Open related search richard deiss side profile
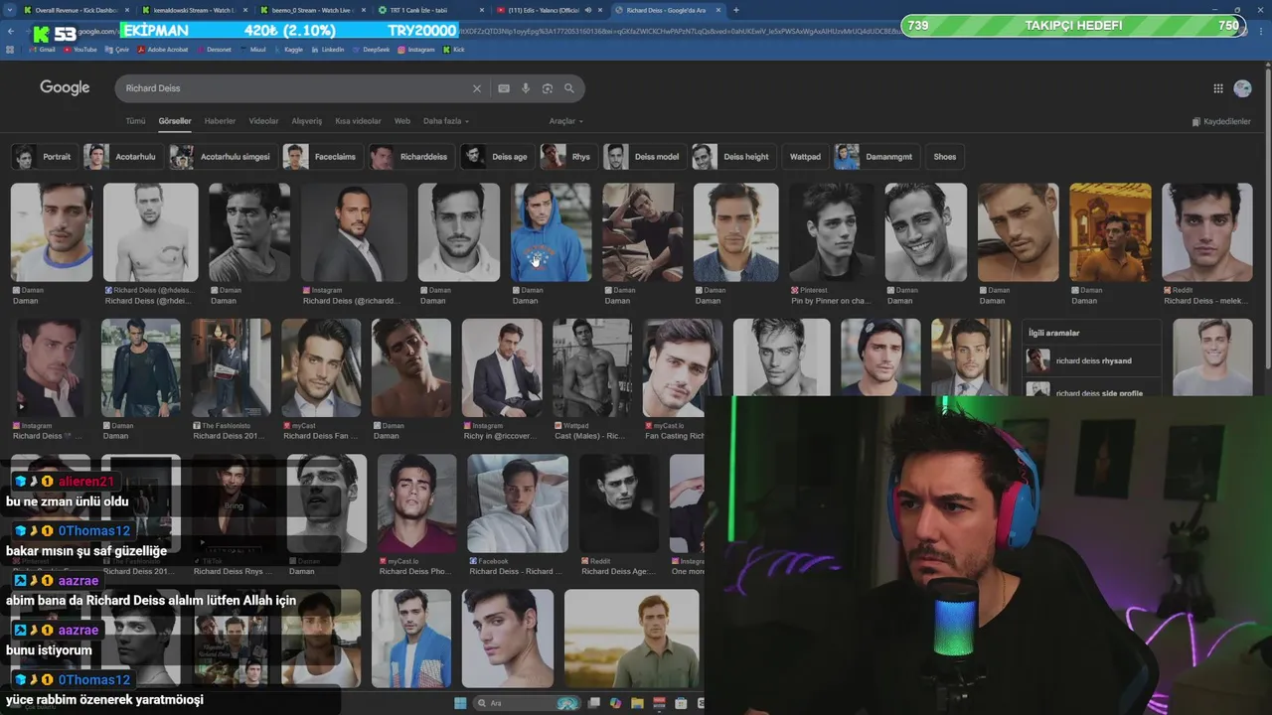1272x715 pixels. [1091, 390]
